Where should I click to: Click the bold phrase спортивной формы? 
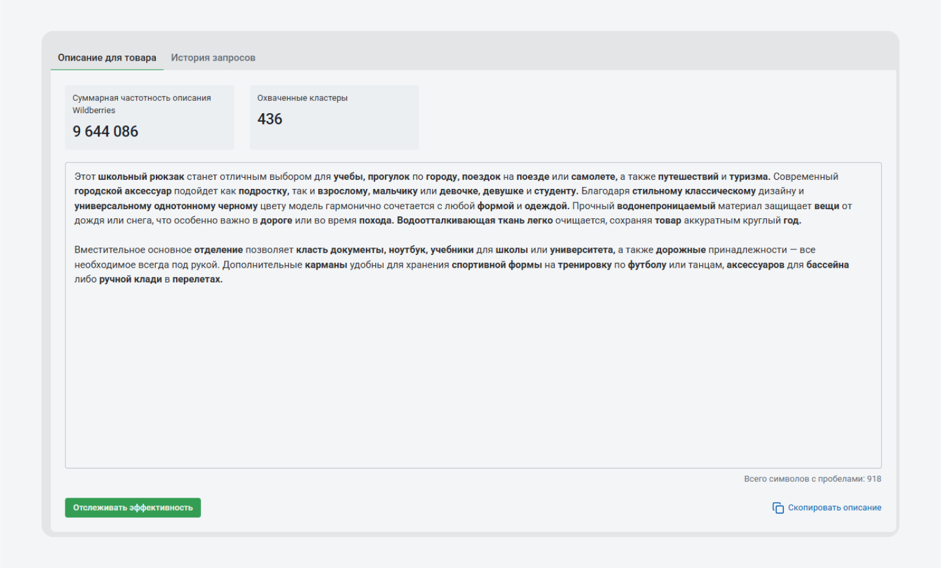(x=497, y=265)
